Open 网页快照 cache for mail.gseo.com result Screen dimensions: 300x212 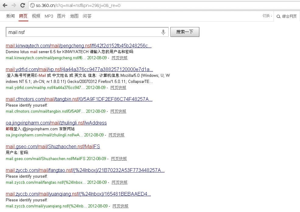point(119,159)
